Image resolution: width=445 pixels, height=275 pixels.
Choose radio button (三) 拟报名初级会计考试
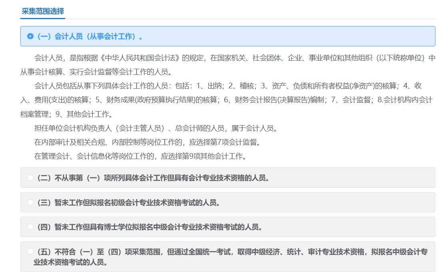[30, 203]
